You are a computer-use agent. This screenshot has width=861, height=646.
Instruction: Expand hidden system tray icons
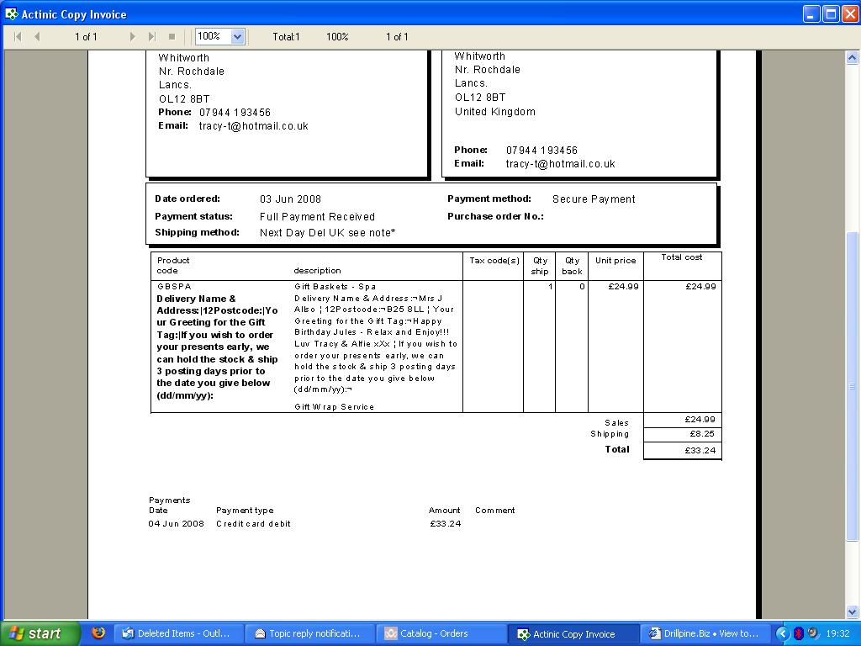pyautogui.click(x=783, y=633)
